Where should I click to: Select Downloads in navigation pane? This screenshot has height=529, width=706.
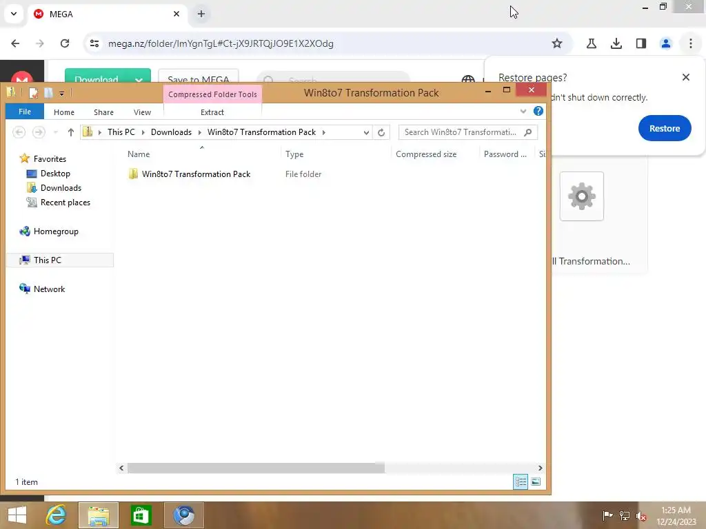pos(61,187)
